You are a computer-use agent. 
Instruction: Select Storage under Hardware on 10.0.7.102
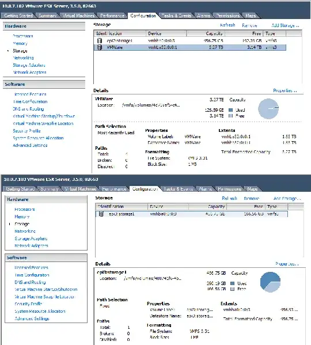click(20, 51)
